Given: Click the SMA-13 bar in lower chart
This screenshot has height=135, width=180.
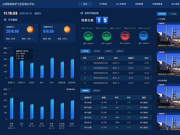Looking at the screenshot, I should point(11,108).
